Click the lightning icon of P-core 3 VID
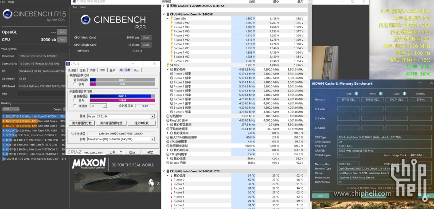This screenshot has height=209, width=434. tap(171, 35)
